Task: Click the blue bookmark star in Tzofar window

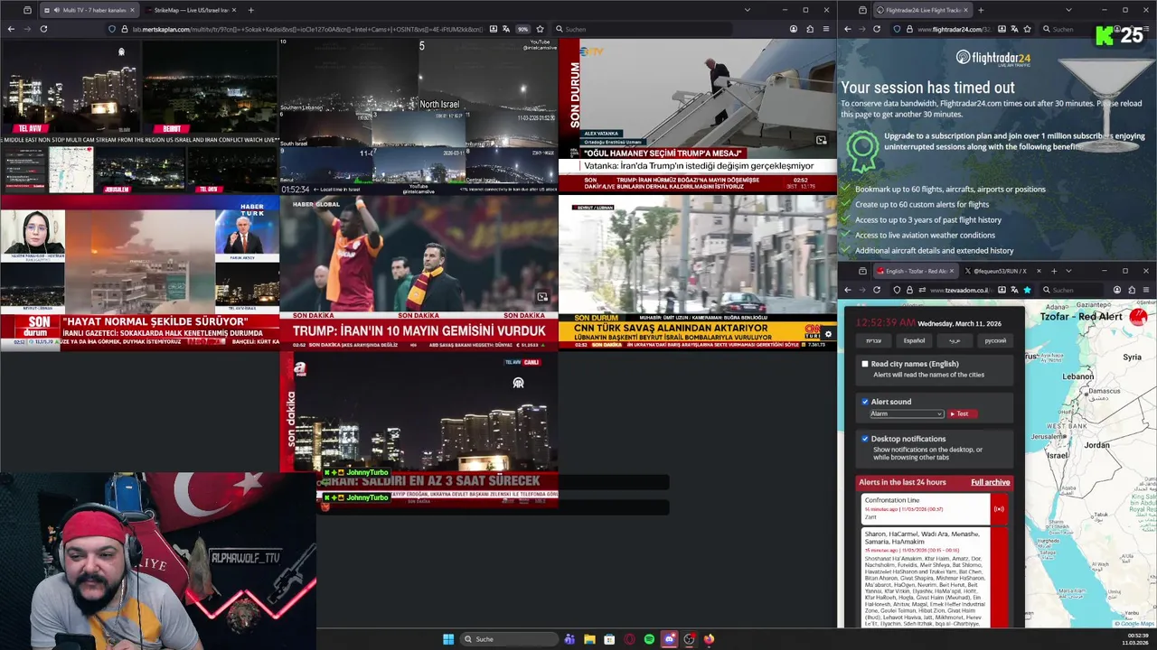Action: coord(1027,290)
